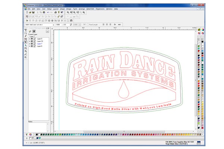Click the 1.000 text height field
Viewport: 224px width, 149px height.
pyautogui.click(x=58, y=25)
